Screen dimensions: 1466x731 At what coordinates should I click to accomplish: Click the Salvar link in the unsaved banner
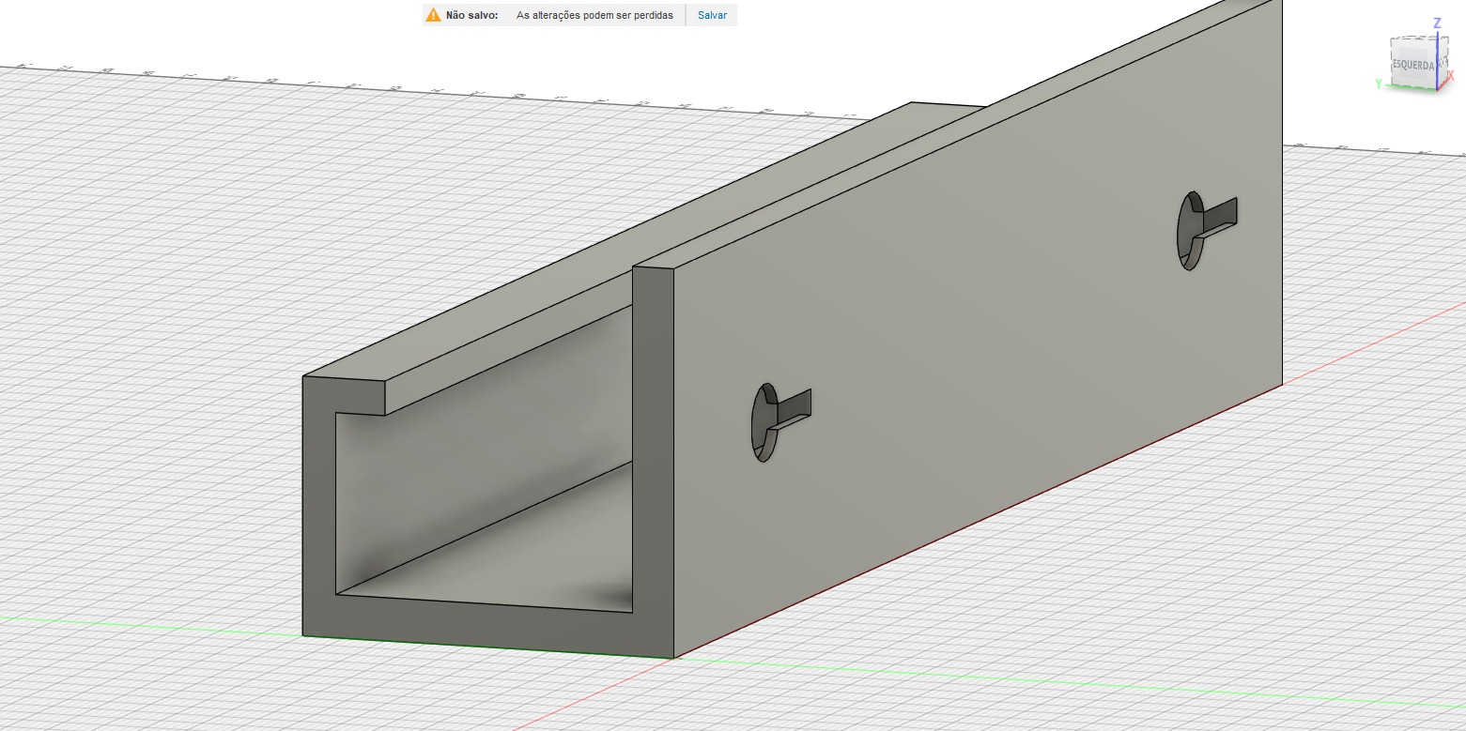click(x=712, y=15)
